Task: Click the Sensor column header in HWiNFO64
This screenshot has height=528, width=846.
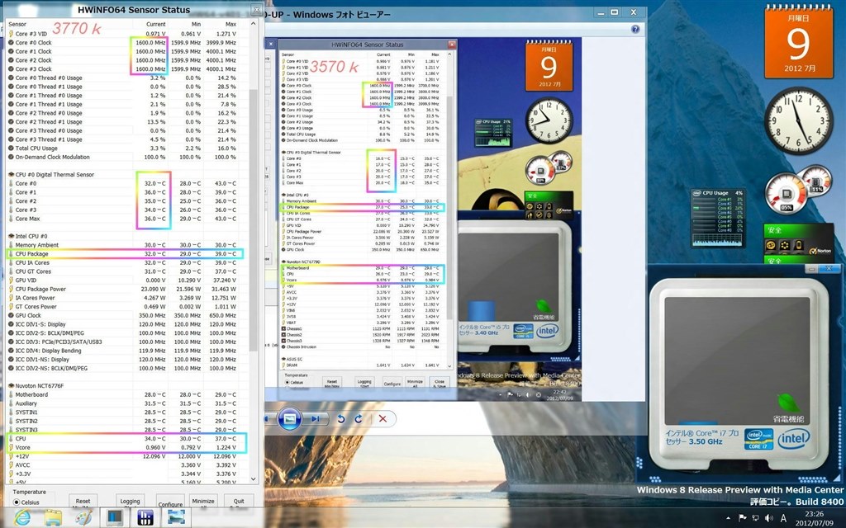Action: click(17, 24)
